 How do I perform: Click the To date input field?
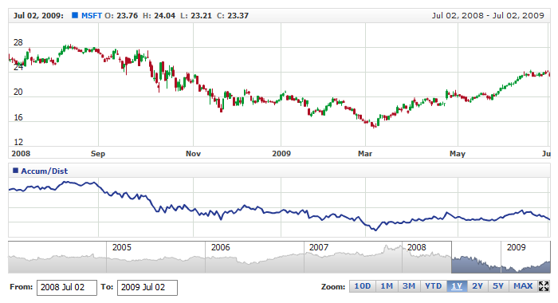click(147, 287)
